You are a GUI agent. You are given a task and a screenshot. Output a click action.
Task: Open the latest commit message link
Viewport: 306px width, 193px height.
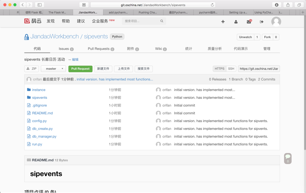(115, 79)
